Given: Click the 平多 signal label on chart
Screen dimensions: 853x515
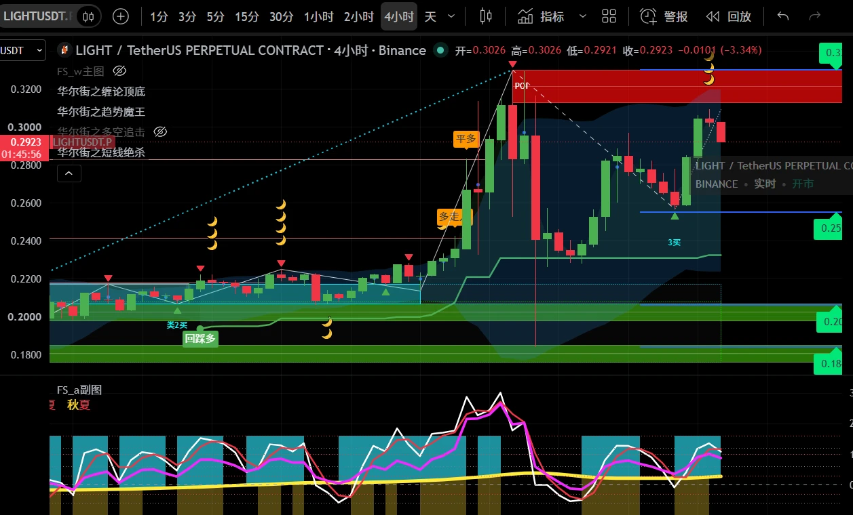Looking at the screenshot, I should click(x=466, y=139).
